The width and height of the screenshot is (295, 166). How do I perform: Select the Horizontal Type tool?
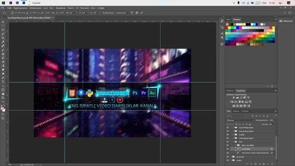3,82
